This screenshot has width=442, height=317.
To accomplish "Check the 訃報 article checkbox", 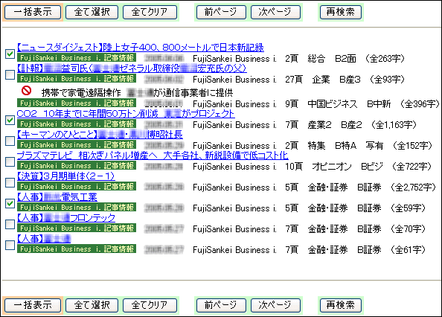I will [10, 74].
